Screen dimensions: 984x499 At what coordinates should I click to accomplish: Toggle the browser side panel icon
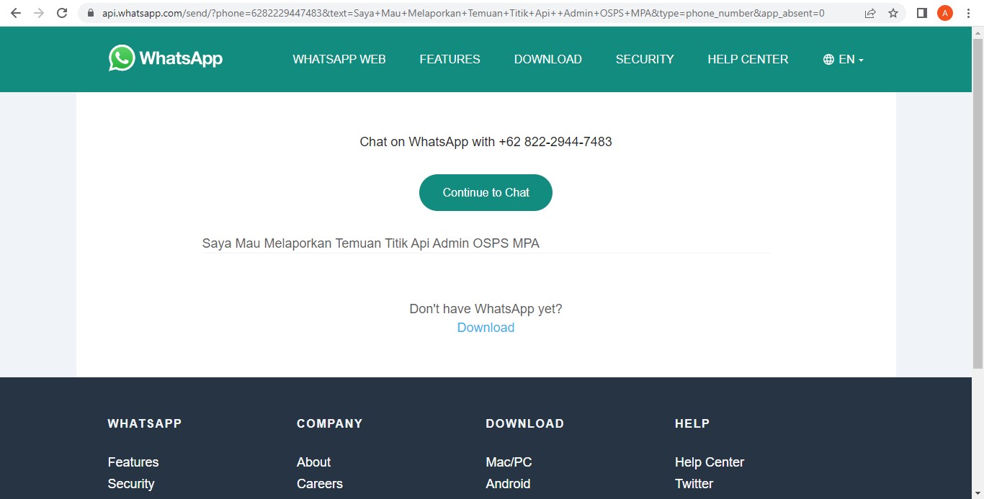pos(921,13)
